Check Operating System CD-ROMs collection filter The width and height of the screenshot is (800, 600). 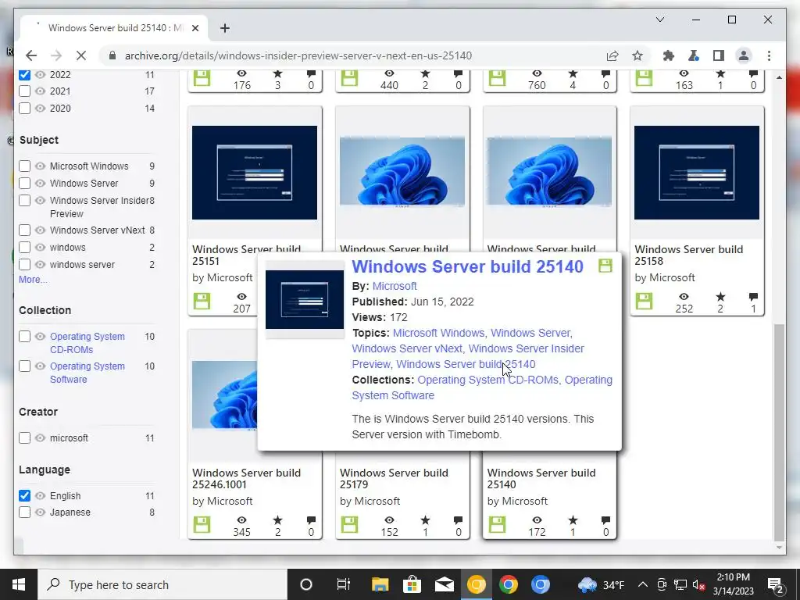coord(24,336)
